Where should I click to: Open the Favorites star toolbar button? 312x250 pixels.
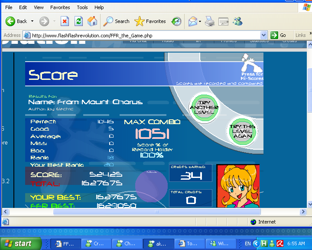tap(150, 21)
